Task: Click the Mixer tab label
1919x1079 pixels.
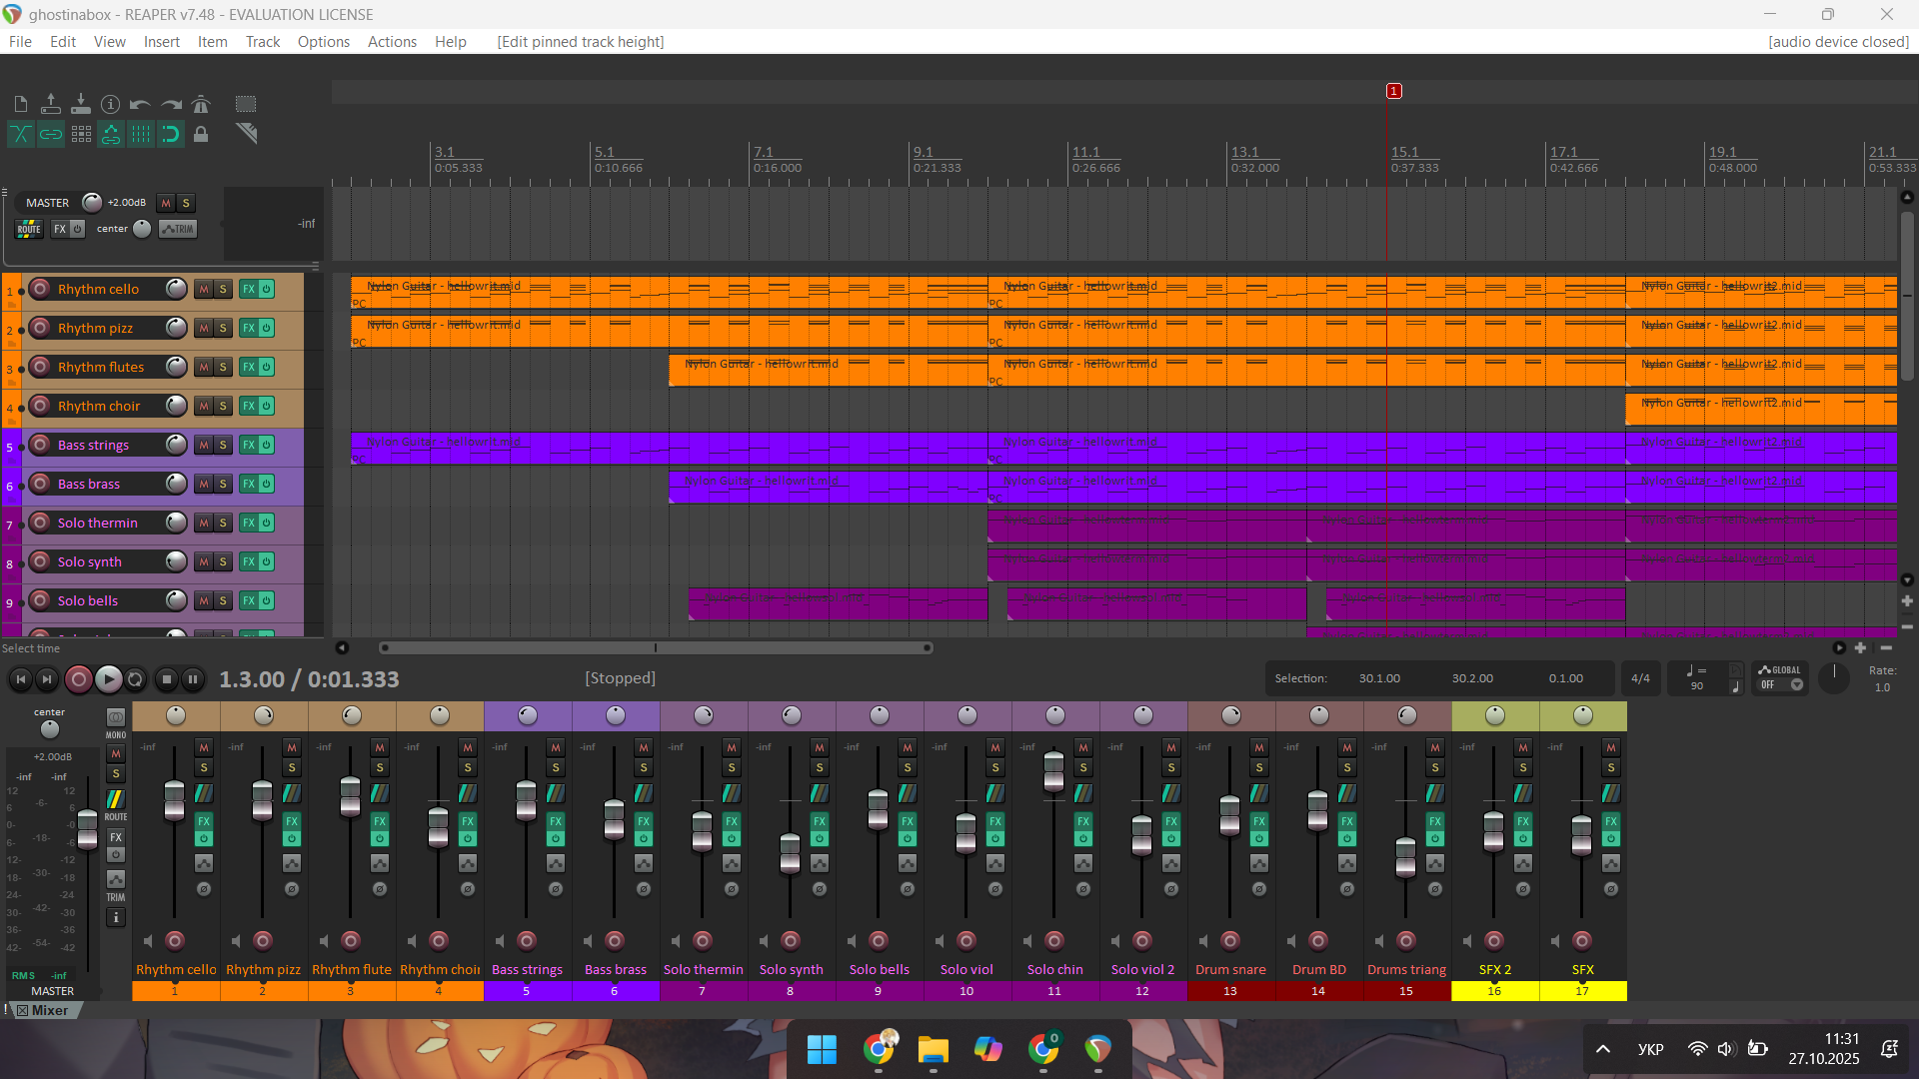Action: pyautogui.click(x=49, y=1010)
